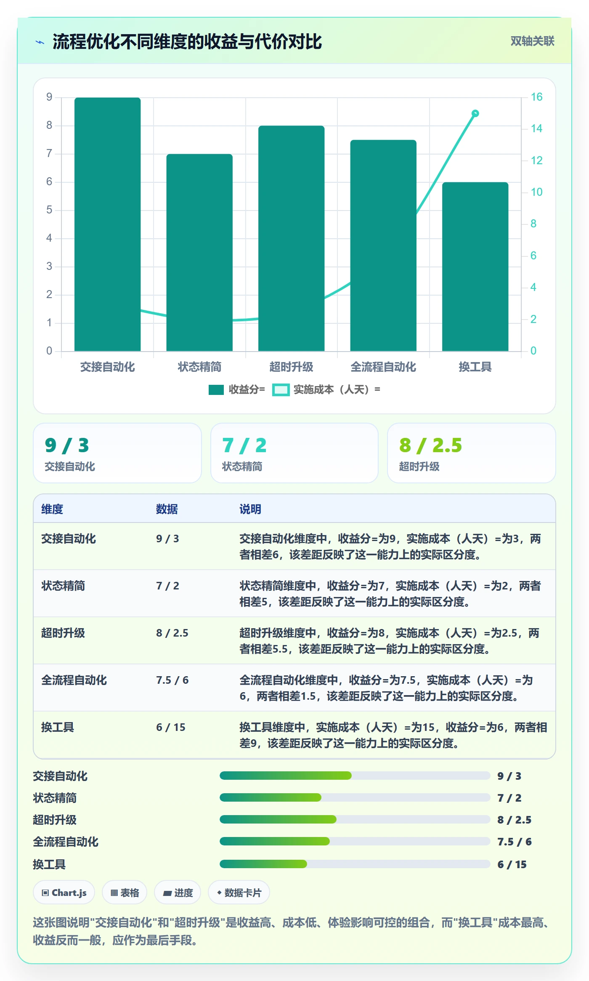The image size is (589, 981).
Task: Toggle the 收益分= legend swatch
Action: pos(216,390)
